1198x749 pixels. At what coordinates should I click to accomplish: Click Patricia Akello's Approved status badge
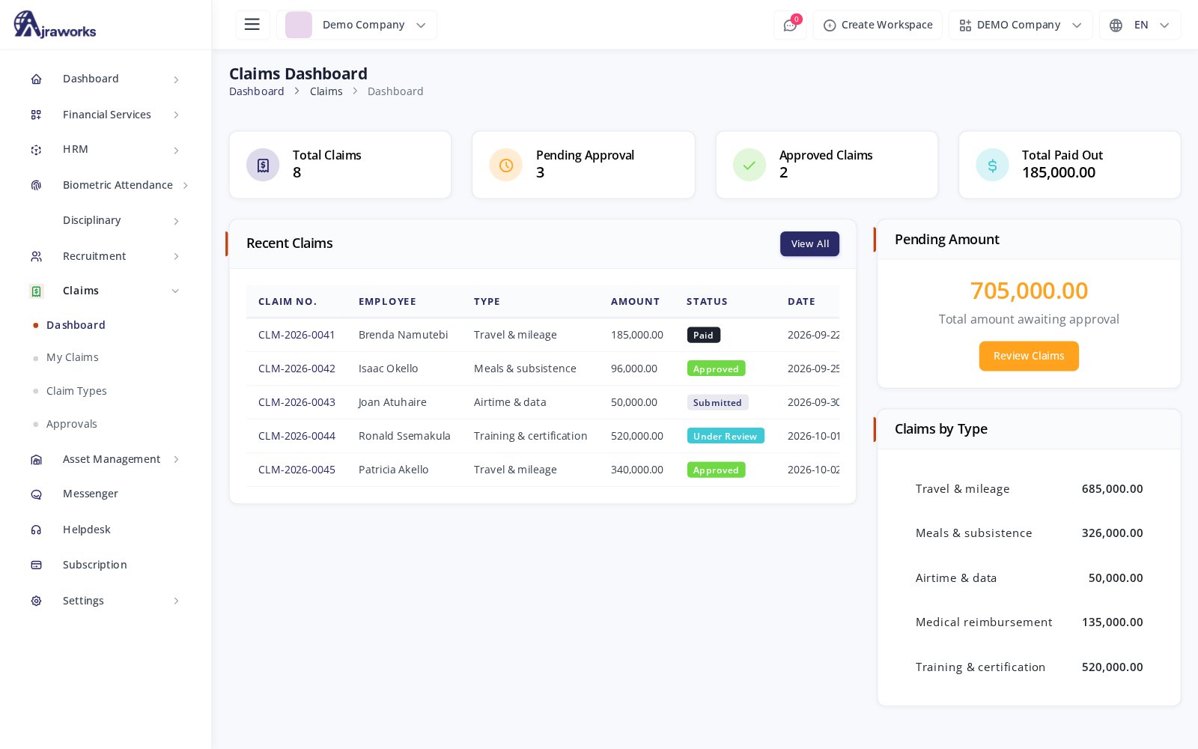click(x=716, y=470)
